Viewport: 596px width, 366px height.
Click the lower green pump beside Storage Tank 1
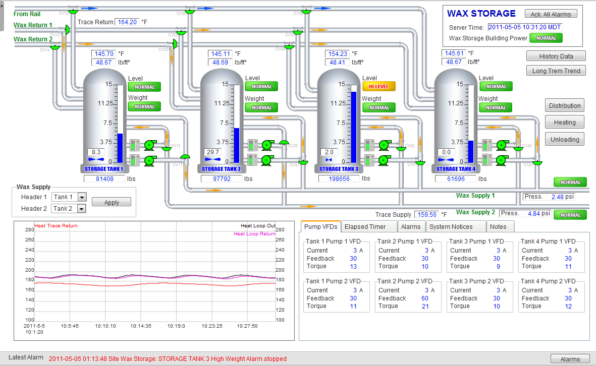150,161
